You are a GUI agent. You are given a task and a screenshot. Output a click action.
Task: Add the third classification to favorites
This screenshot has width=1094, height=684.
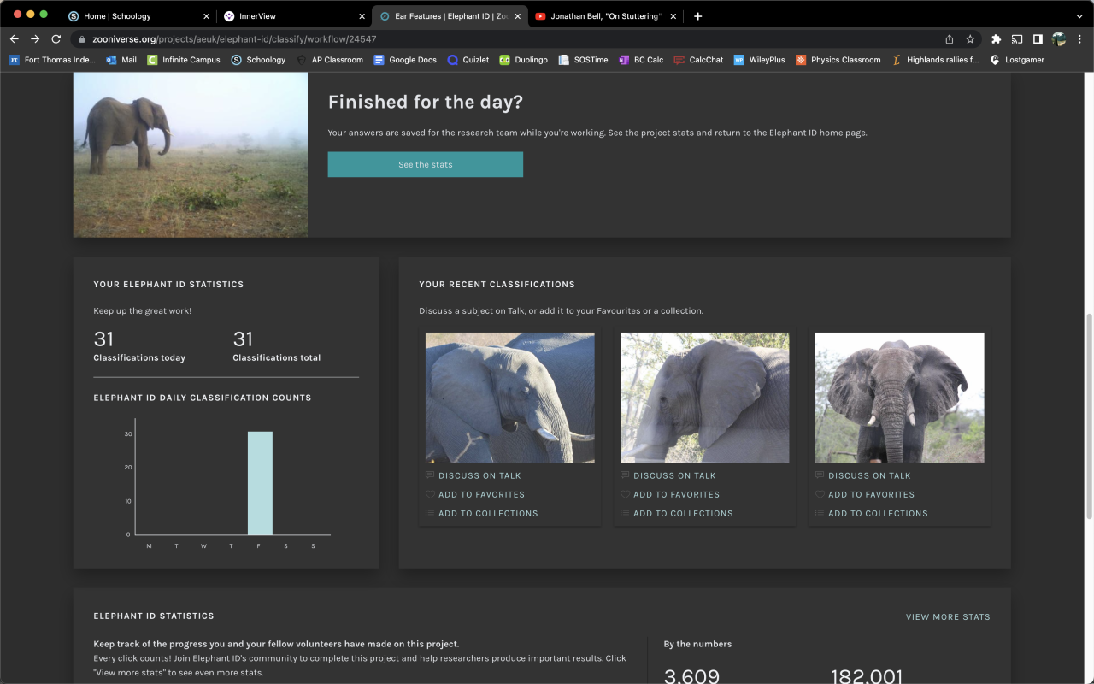[x=865, y=494]
